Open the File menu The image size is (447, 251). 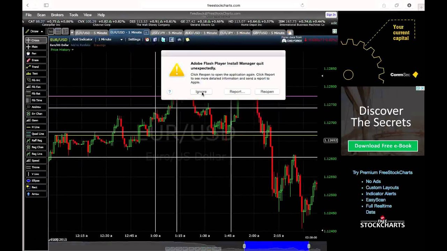pyautogui.click(x=29, y=15)
